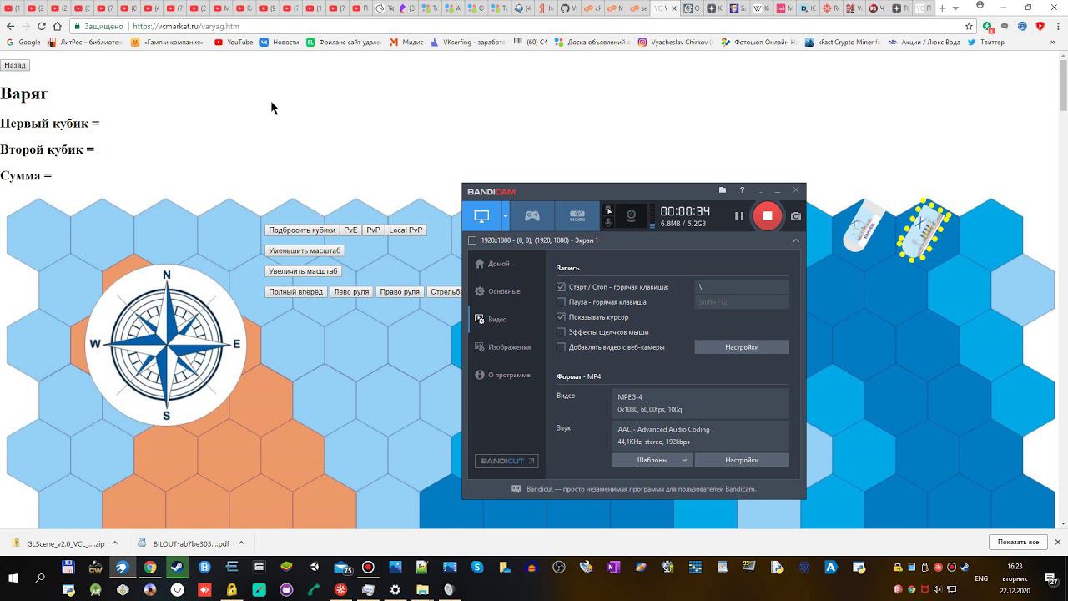Screen dimensions: 1068x601
Task: Open the Твиттер bookmark
Action: coord(986,42)
